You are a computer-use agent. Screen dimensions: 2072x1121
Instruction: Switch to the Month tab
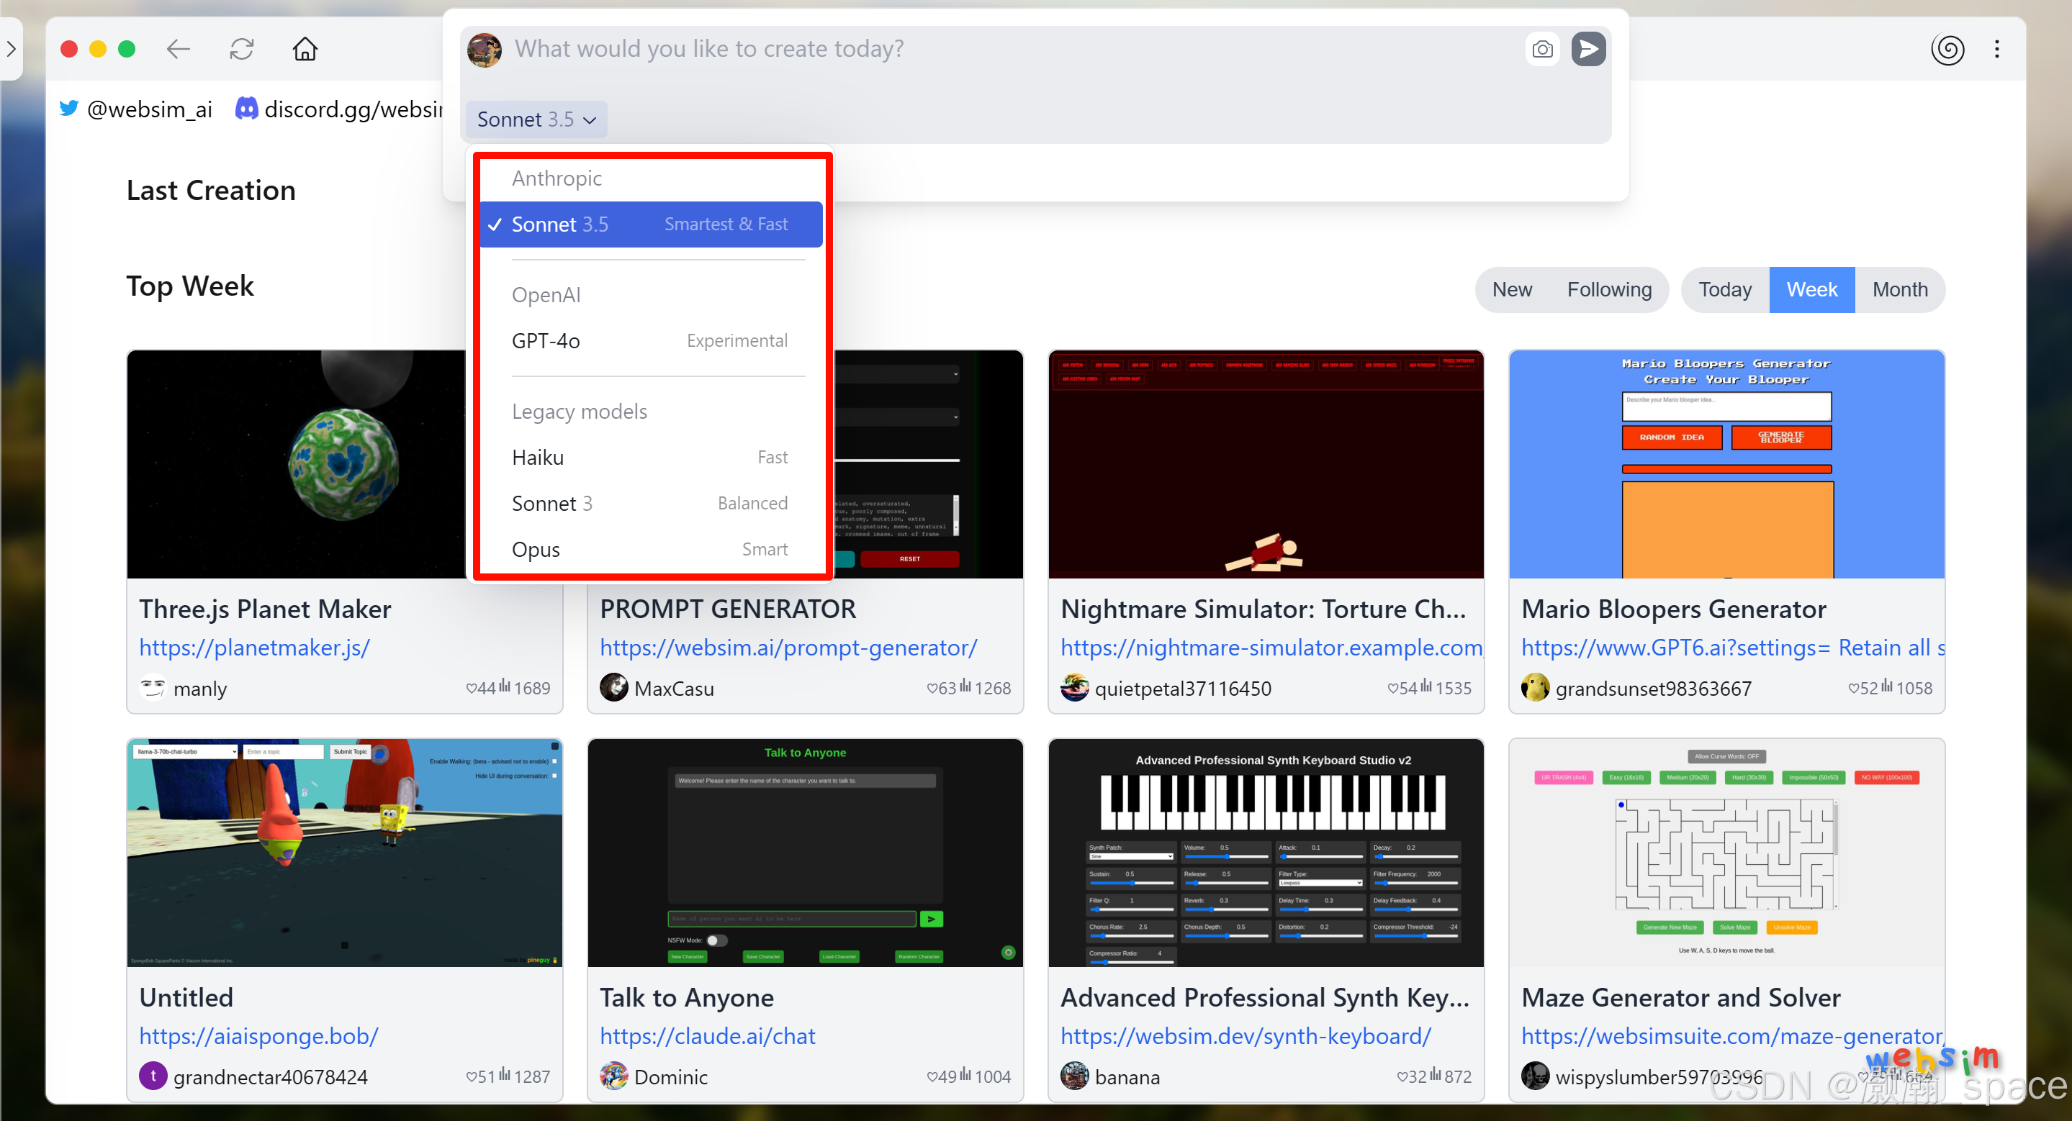[1899, 289]
